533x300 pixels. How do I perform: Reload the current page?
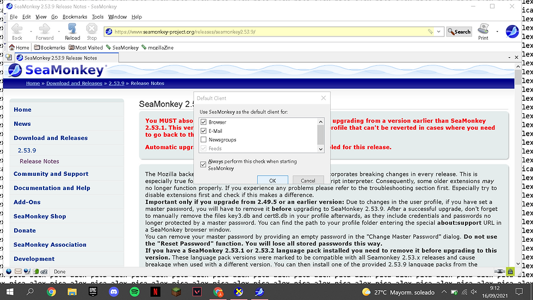tap(72, 32)
